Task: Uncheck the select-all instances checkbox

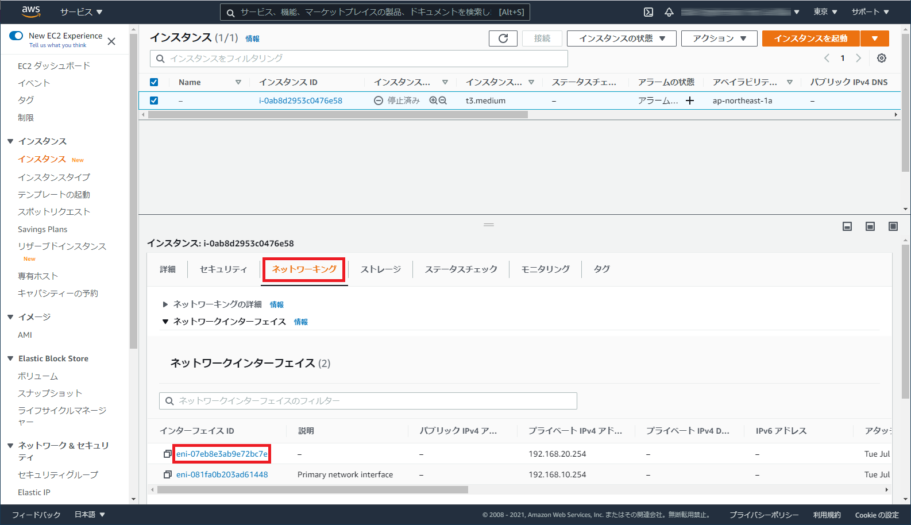Action: click(x=154, y=82)
